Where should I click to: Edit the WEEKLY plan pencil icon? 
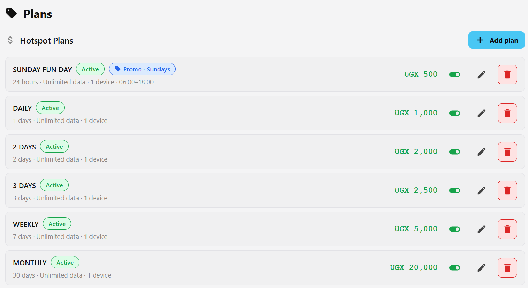[x=482, y=229]
